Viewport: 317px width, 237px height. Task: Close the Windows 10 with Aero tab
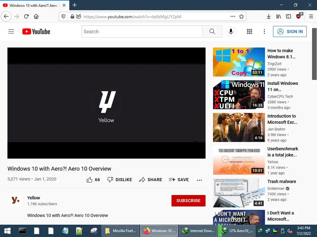64,5
